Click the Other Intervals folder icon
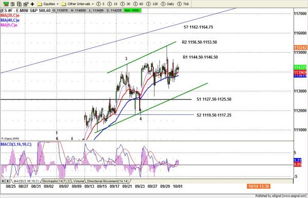The height and width of the screenshot is (198, 308). point(64,4)
